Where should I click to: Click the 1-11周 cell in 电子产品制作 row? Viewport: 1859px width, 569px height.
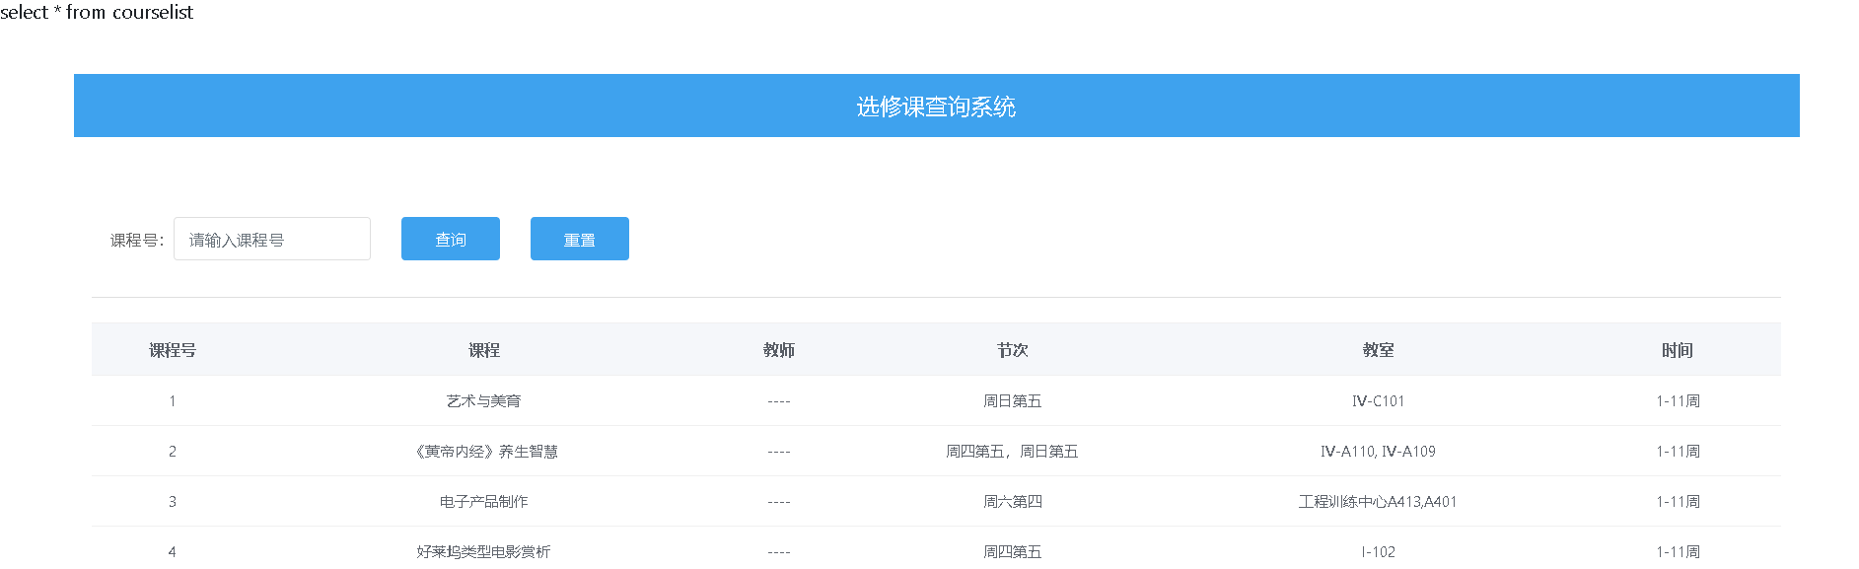click(x=1678, y=502)
